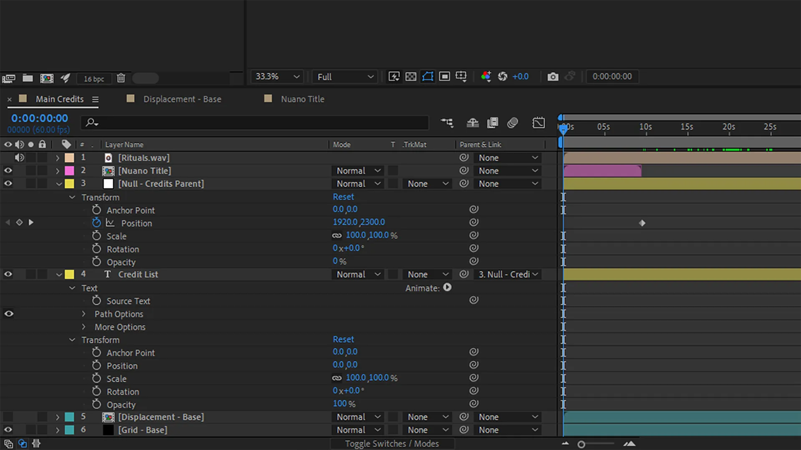Click Region of Interest icon

pyautogui.click(x=445, y=76)
